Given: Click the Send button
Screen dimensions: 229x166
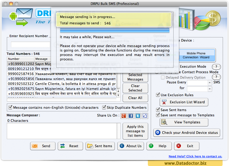Looking at the screenshot, I should [x=43, y=146].
